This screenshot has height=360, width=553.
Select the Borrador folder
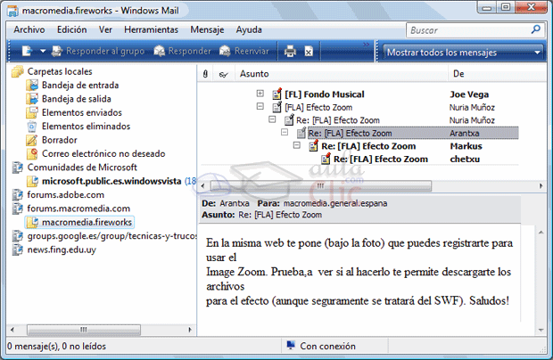tap(61, 141)
